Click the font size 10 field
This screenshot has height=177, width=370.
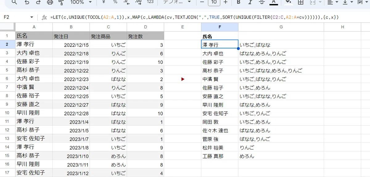pos(214,2)
